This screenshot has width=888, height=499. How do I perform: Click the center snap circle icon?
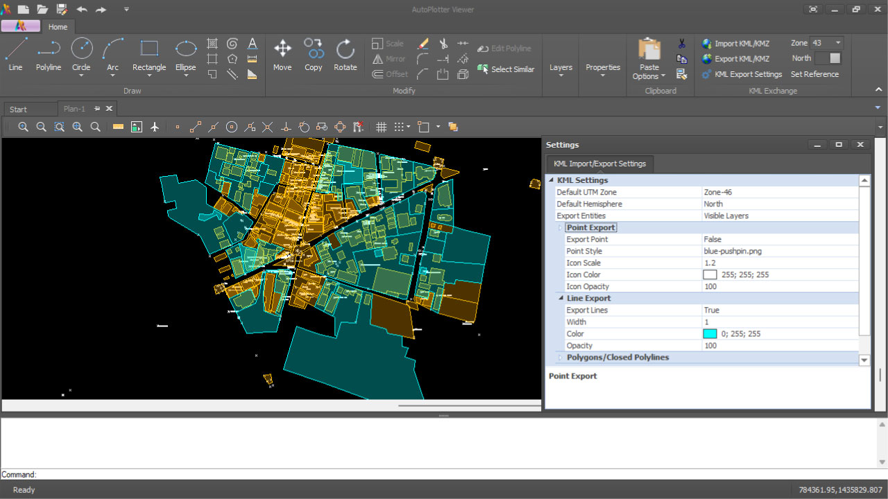(x=232, y=127)
